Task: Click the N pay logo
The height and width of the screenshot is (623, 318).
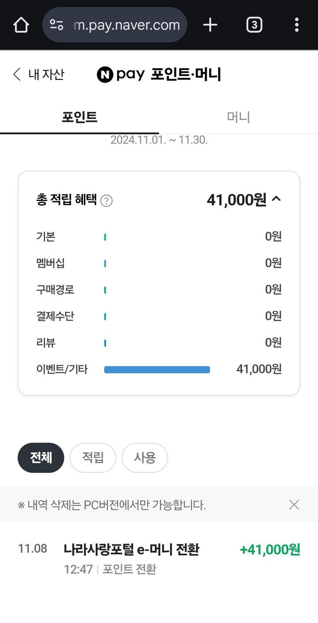Action: coord(120,75)
